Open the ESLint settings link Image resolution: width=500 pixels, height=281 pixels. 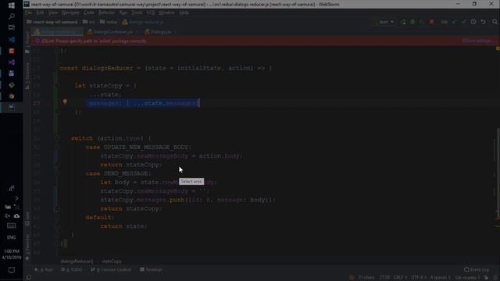click(x=477, y=41)
